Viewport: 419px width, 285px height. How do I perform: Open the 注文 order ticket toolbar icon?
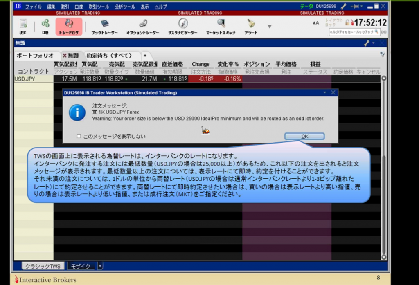coord(23,27)
